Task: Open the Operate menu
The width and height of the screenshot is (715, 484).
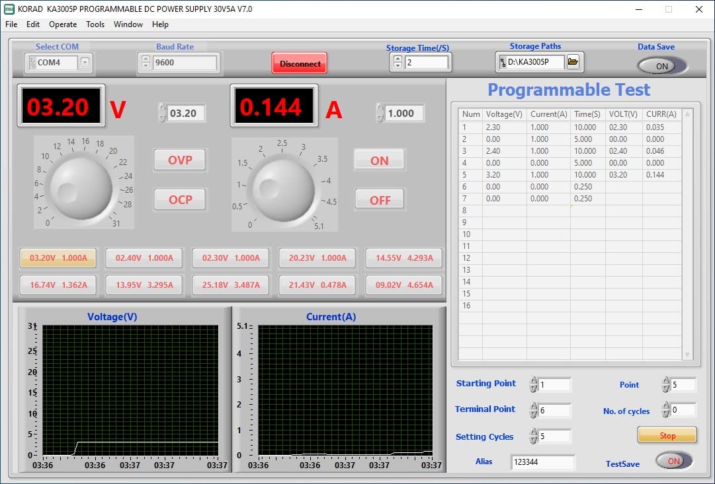Action: 63,24
